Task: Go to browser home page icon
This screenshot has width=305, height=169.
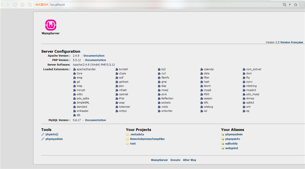Action: point(22,5)
